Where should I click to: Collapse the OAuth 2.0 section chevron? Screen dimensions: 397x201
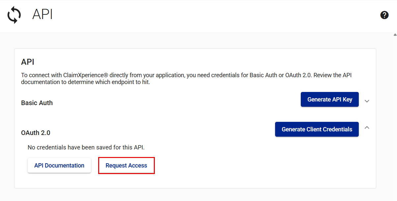pos(367,127)
